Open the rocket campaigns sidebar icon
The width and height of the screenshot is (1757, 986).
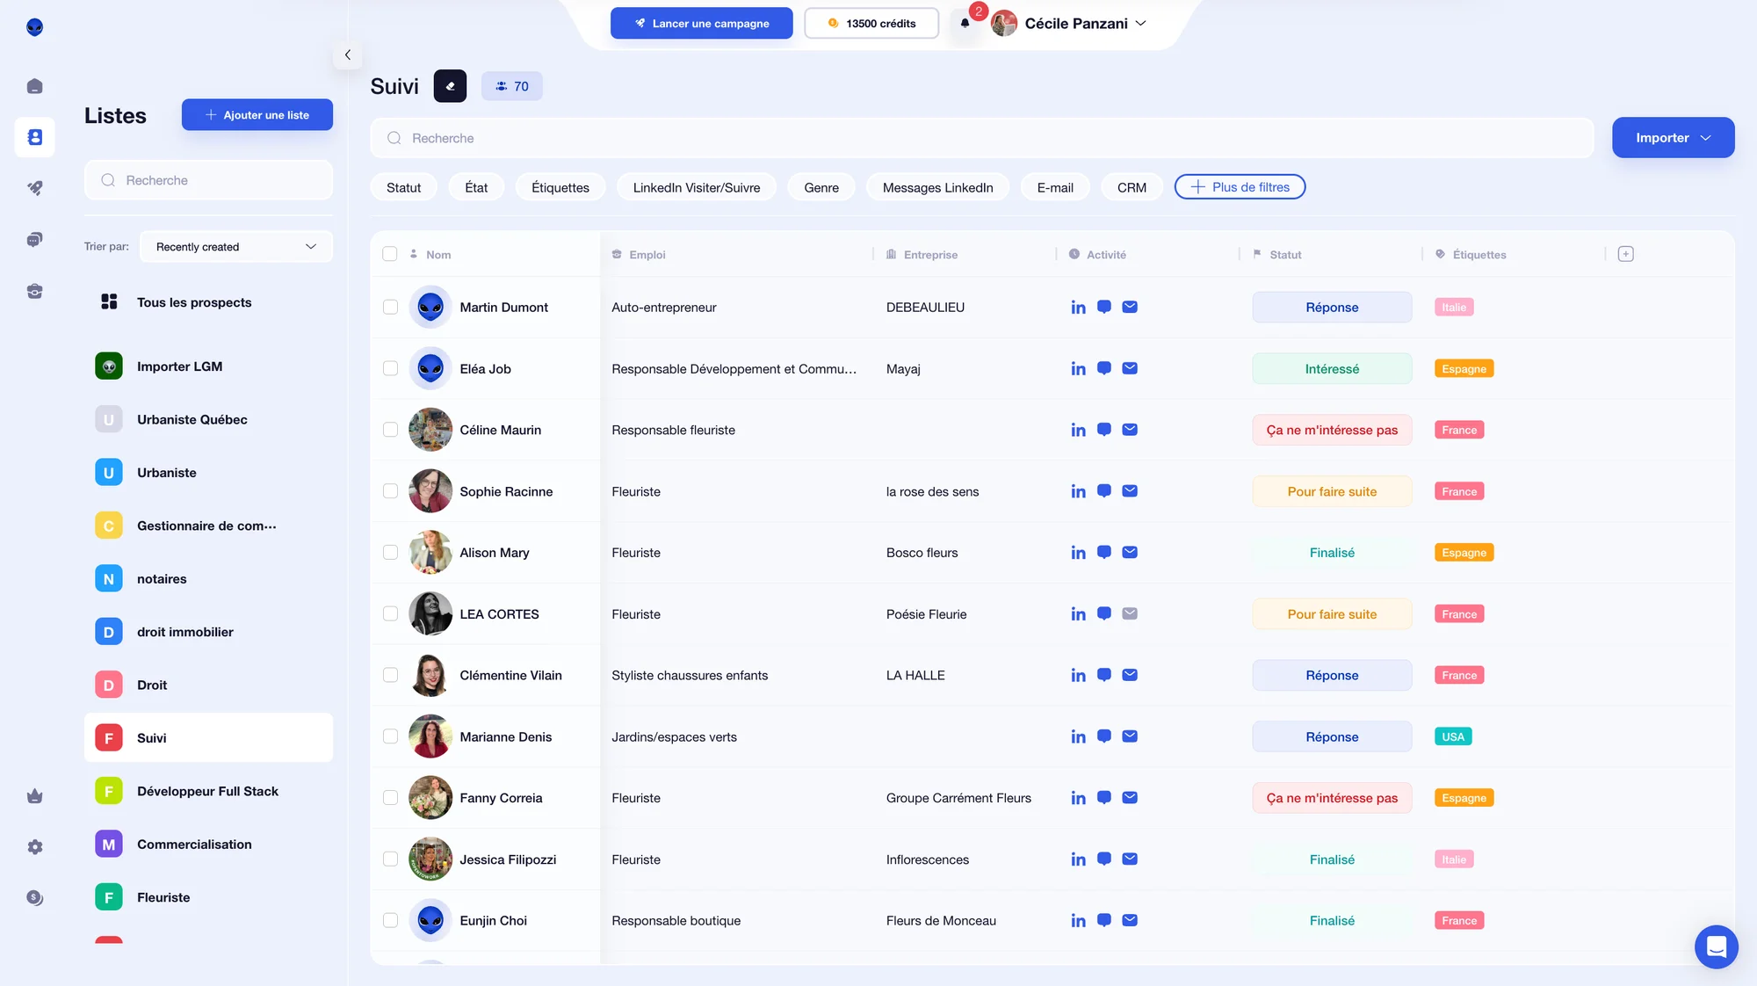pyautogui.click(x=34, y=188)
